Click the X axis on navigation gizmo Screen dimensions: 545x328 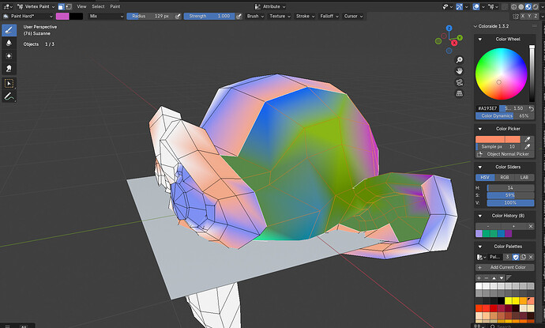(x=454, y=43)
